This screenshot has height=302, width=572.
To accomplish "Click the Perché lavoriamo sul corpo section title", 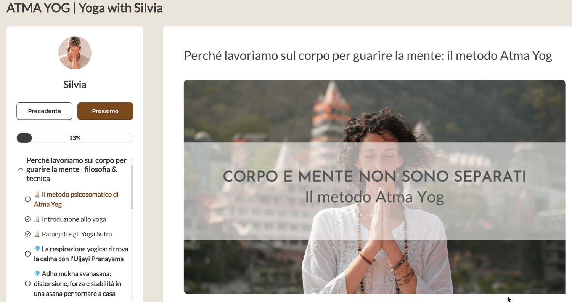I will click(76, 169).
